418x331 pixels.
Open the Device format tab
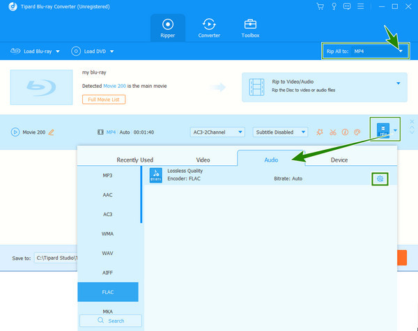(x=339, y=160)
